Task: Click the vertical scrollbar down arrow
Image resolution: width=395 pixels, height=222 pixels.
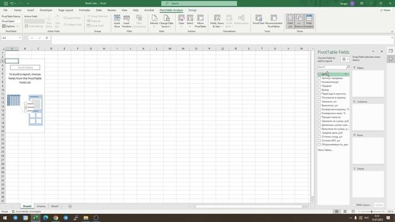Action: coord(312,202)
